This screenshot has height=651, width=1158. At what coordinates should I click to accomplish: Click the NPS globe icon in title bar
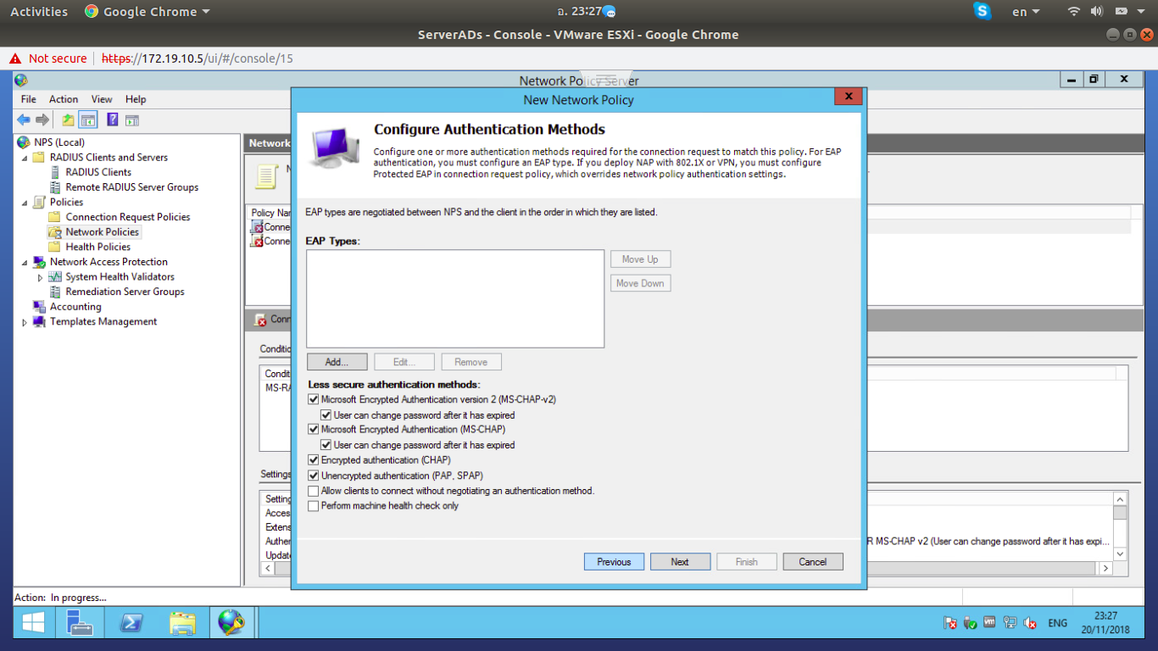click(x=21, y=81)
